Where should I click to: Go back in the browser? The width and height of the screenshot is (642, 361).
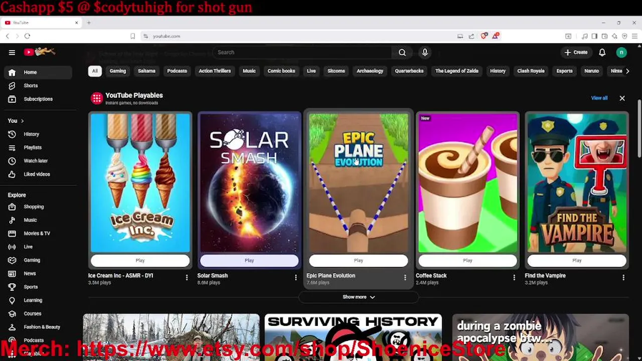click(8, 36)
